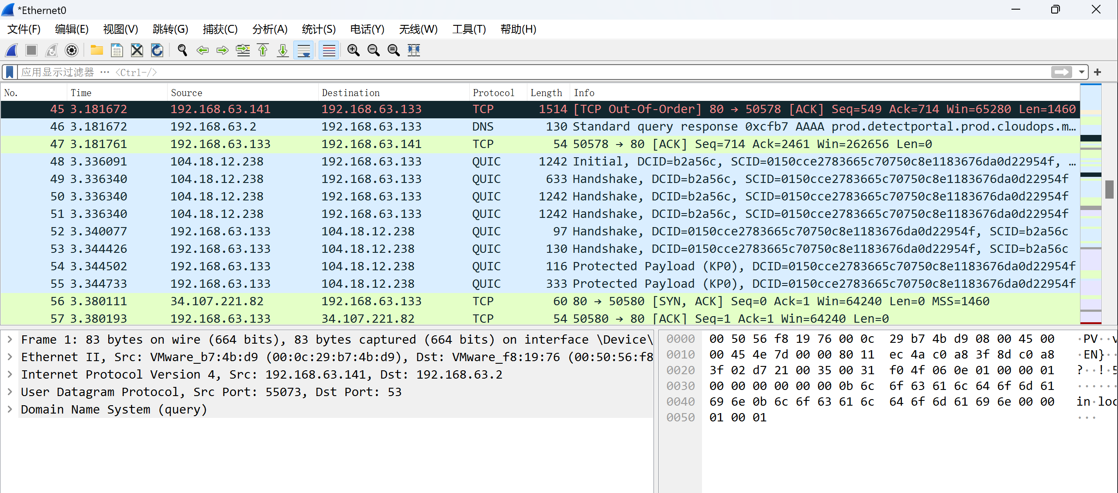
Task: Reload the capture file icon
Action: 157,50
